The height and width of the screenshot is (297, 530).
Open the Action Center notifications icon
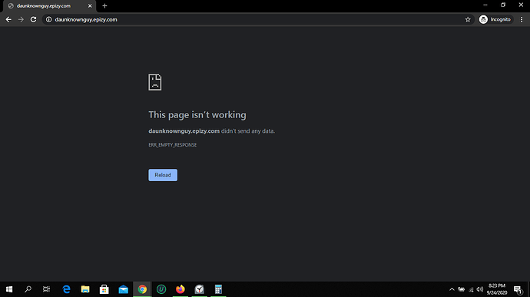click(x=518, y=289)
